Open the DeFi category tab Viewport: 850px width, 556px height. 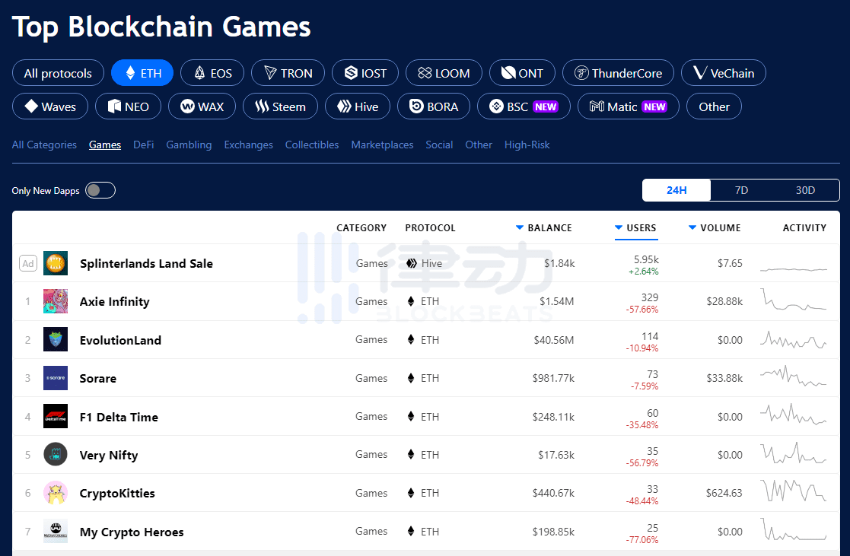(x=144, y=145)
